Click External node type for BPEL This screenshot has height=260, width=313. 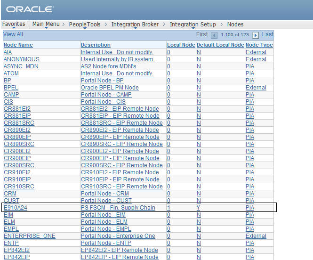[x=256, y=88]
